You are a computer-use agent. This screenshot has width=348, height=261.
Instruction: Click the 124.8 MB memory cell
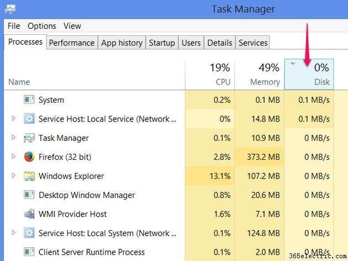[x=260, y=233]
